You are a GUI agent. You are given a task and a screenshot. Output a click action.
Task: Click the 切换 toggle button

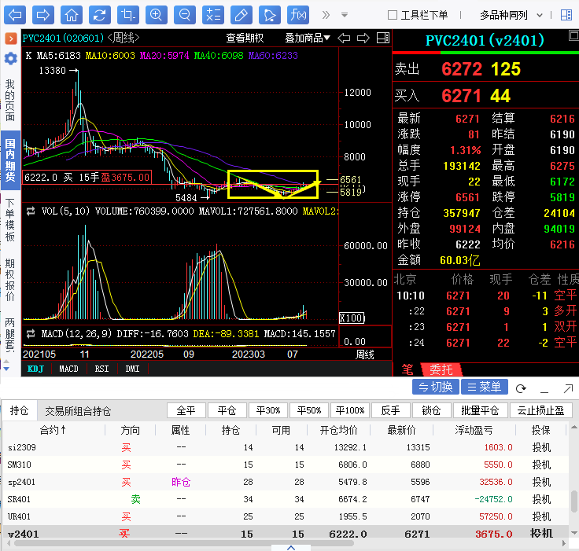point(436,387)
